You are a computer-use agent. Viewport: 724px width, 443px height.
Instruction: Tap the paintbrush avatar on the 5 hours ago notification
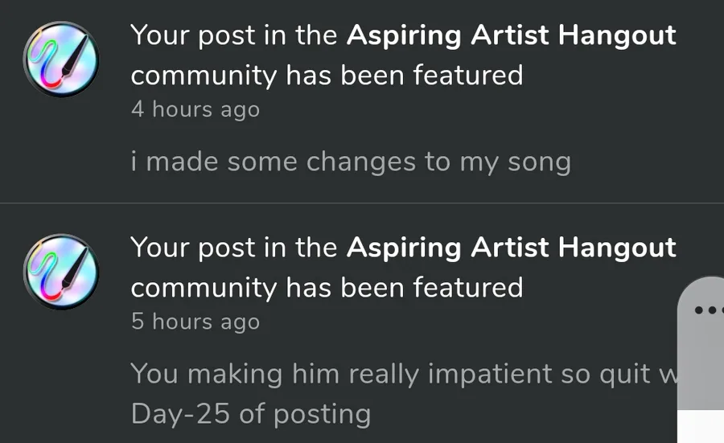pos(61,272)
